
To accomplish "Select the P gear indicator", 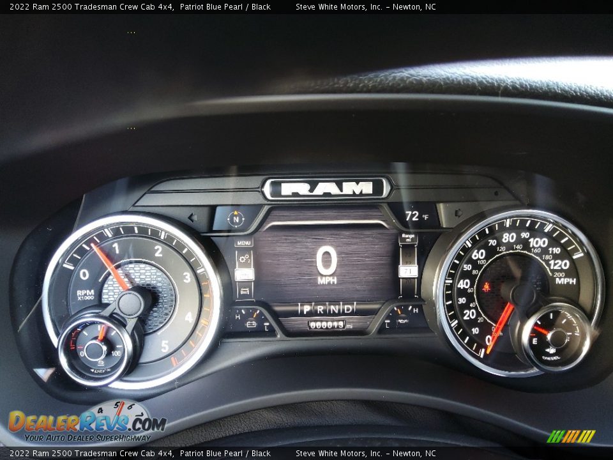I will (x=306, y=310).
